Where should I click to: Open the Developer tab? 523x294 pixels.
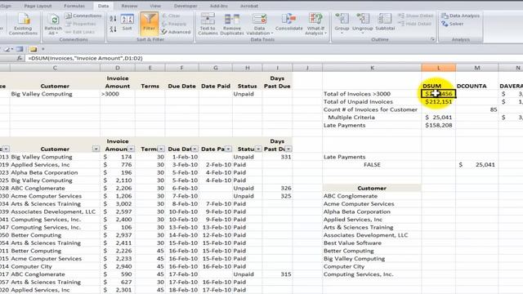pyautogui.click(x=186, y=6)
